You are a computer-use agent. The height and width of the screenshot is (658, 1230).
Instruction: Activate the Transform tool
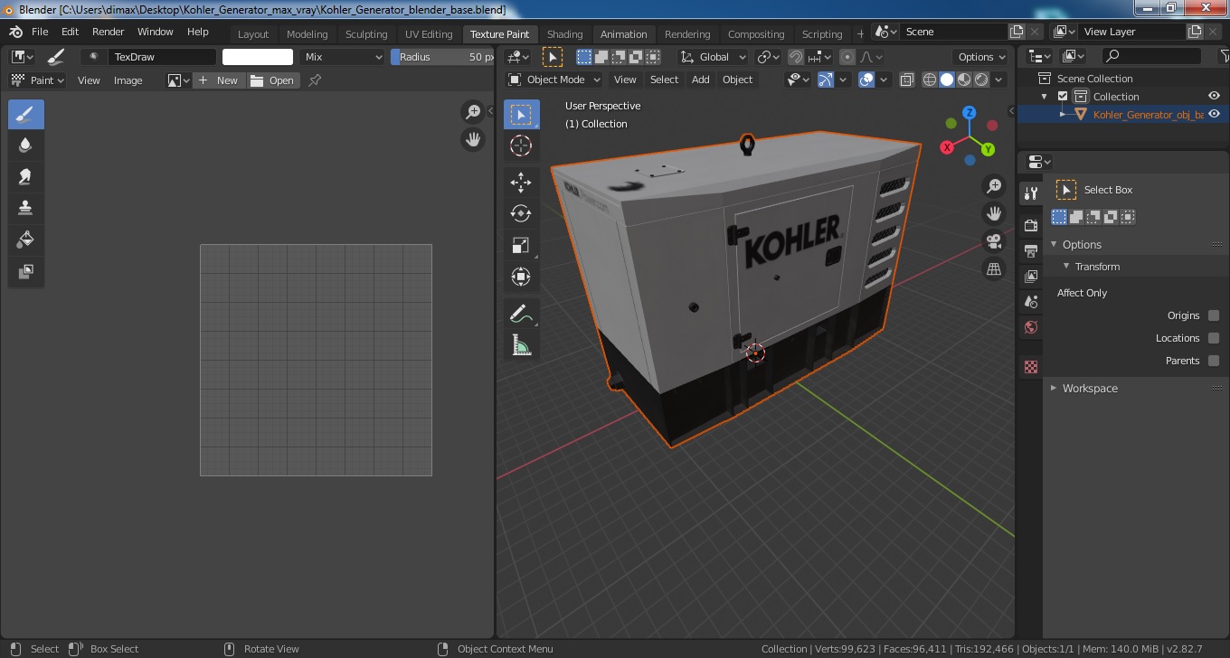click(521, 277)
